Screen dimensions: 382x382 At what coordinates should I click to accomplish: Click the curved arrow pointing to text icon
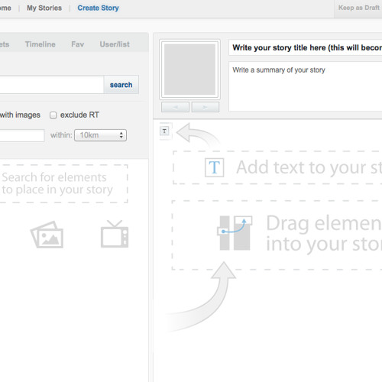197,134
